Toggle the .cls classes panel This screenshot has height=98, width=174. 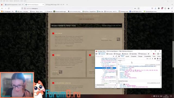[x=150, y=59]
